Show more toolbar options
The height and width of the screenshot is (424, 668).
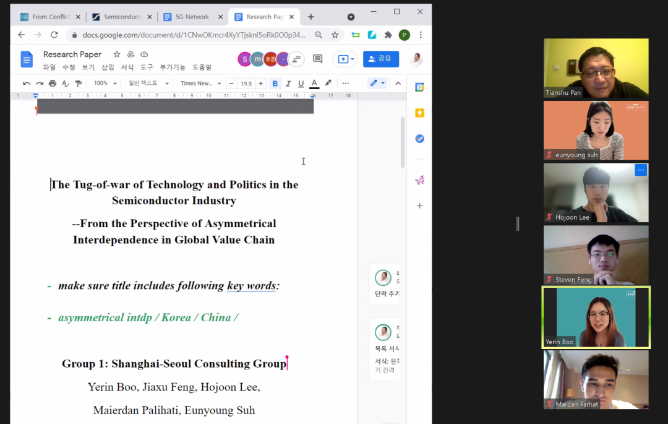pos(346,84)
